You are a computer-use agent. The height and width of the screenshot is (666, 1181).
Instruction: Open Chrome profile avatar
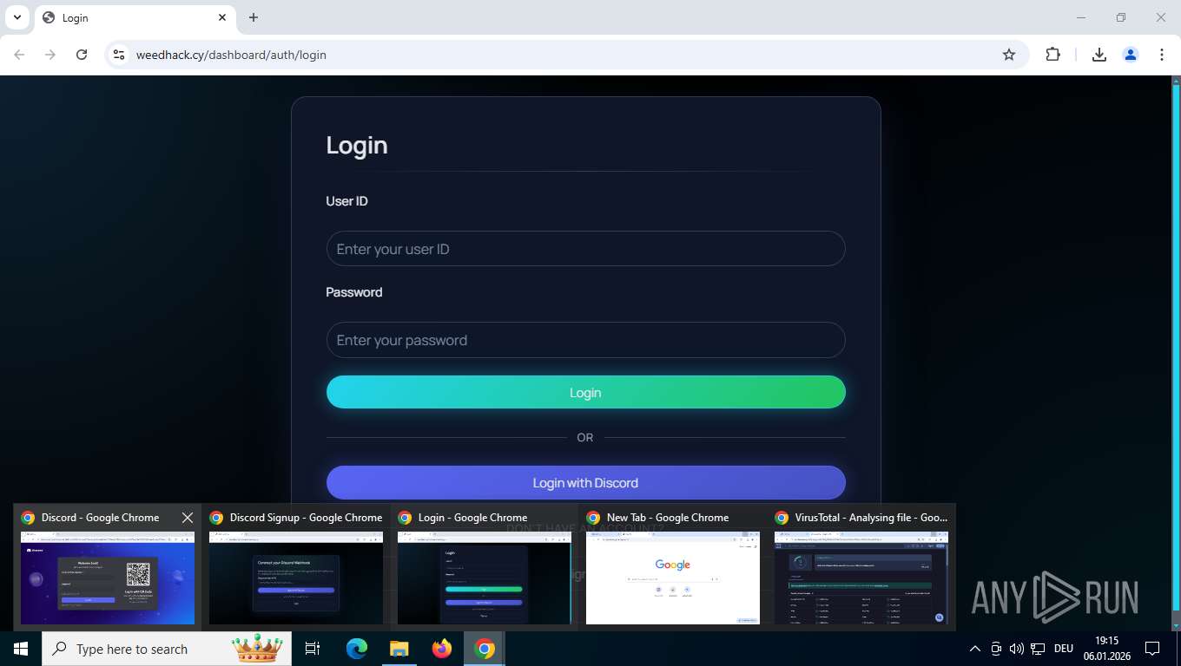(1131, 55)
